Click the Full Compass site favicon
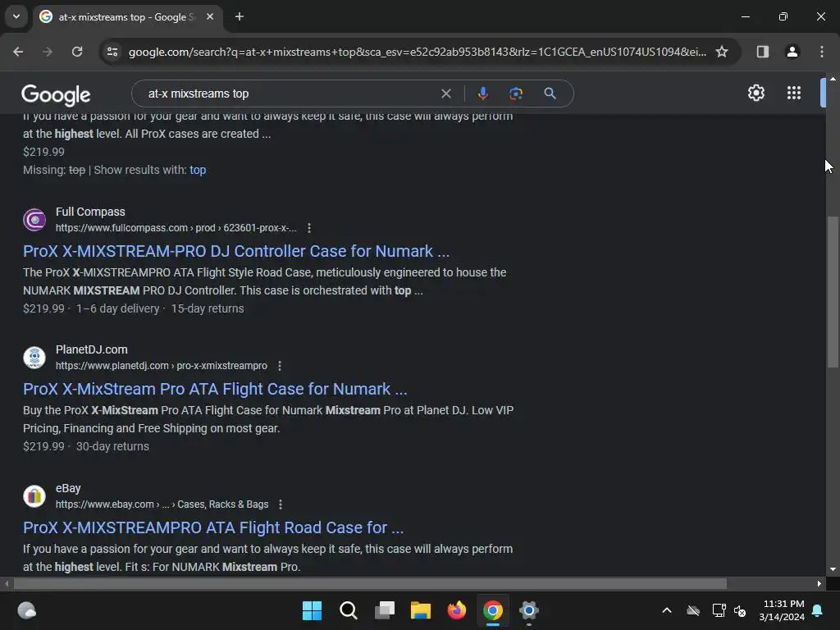This screenshot has height=630, width=840. (34, 220)
